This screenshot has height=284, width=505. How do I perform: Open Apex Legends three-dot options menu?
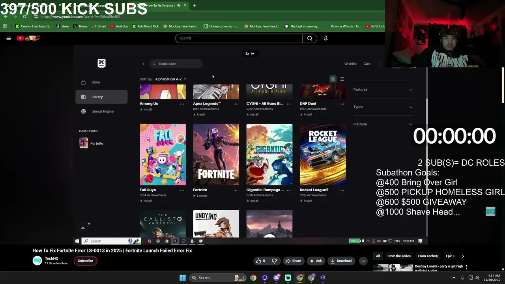235,104
